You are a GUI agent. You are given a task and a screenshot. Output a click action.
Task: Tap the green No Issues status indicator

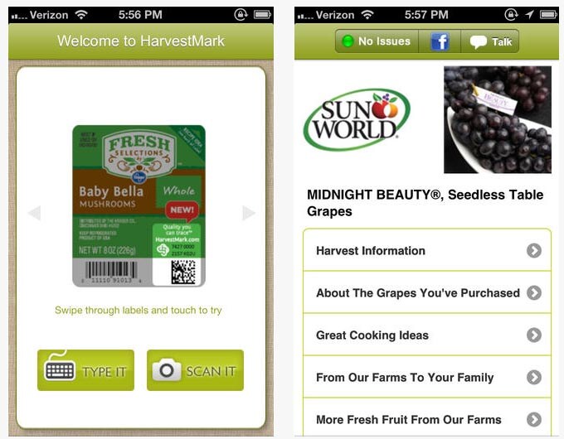[x=377, y=41]
